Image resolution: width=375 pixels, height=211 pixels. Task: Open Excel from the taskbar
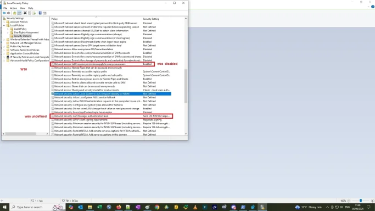(99, 207)
